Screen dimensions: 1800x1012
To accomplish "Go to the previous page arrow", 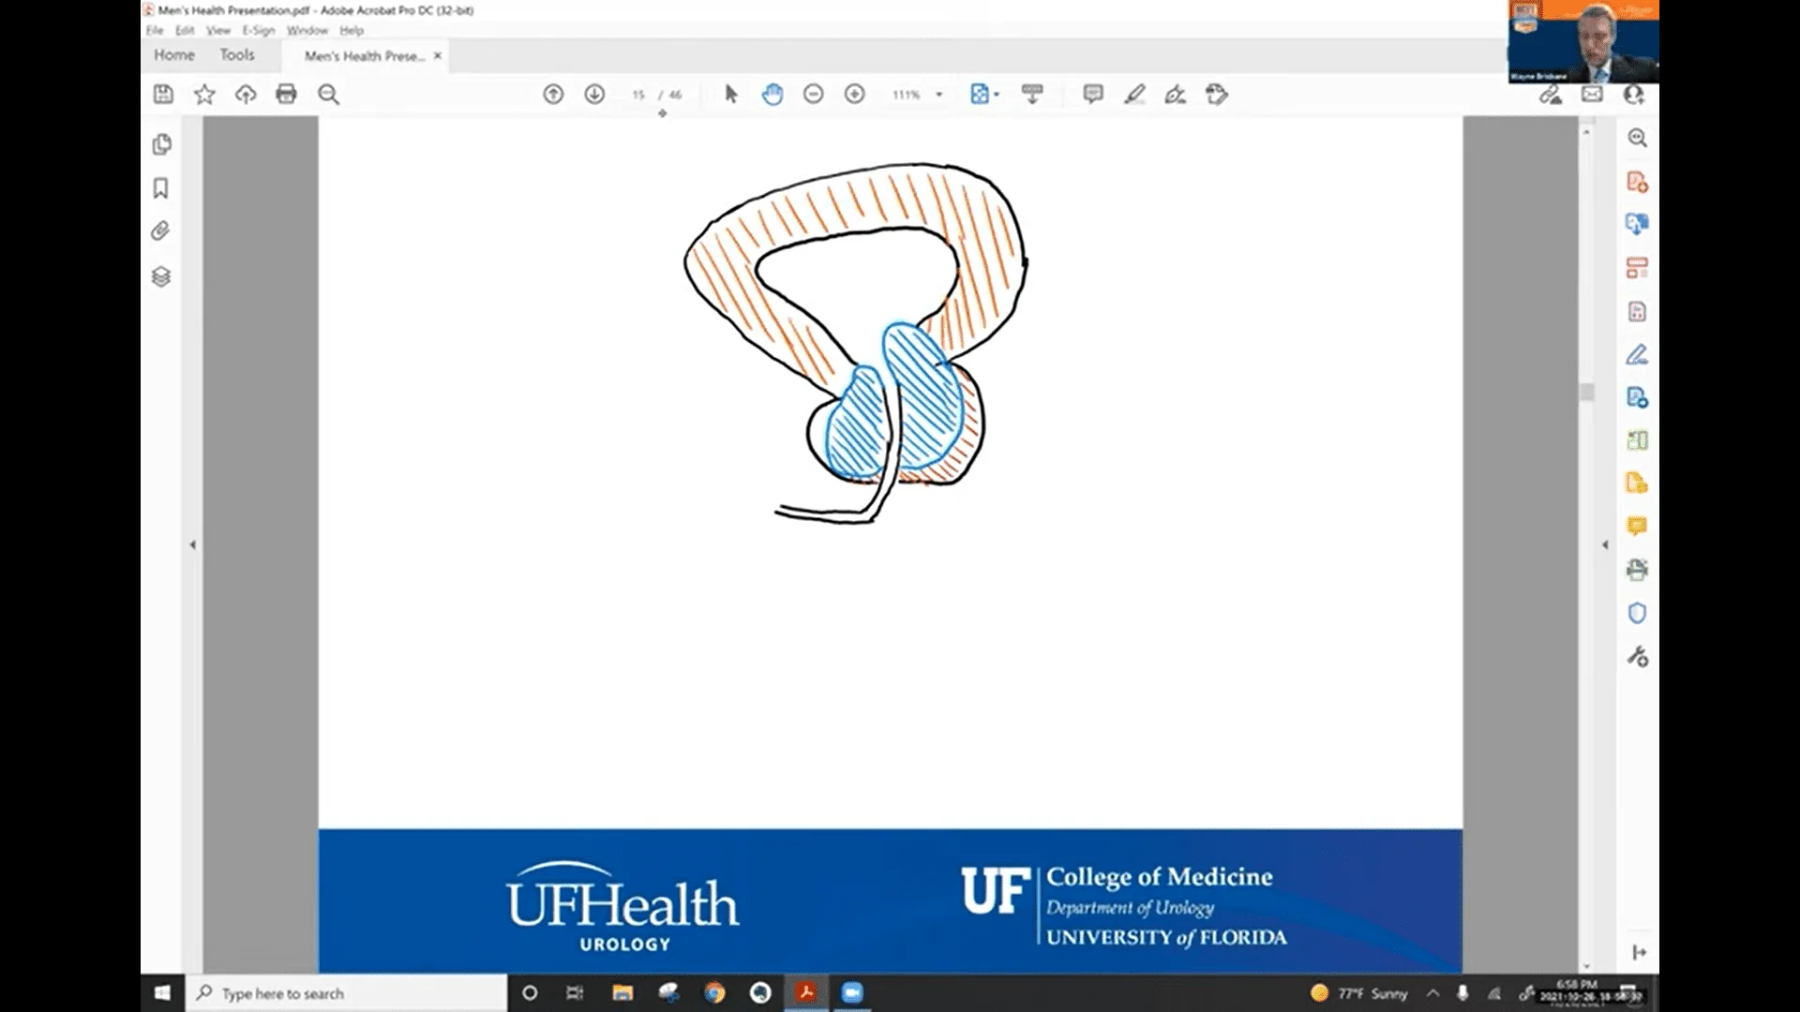I will (x=553, y=94).
